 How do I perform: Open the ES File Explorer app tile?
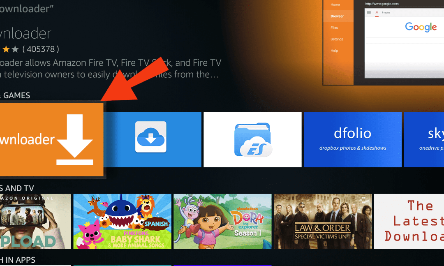[x=252, y=140]
